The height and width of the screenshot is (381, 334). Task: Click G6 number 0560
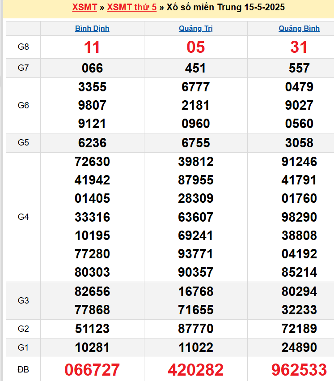(299, 124)
